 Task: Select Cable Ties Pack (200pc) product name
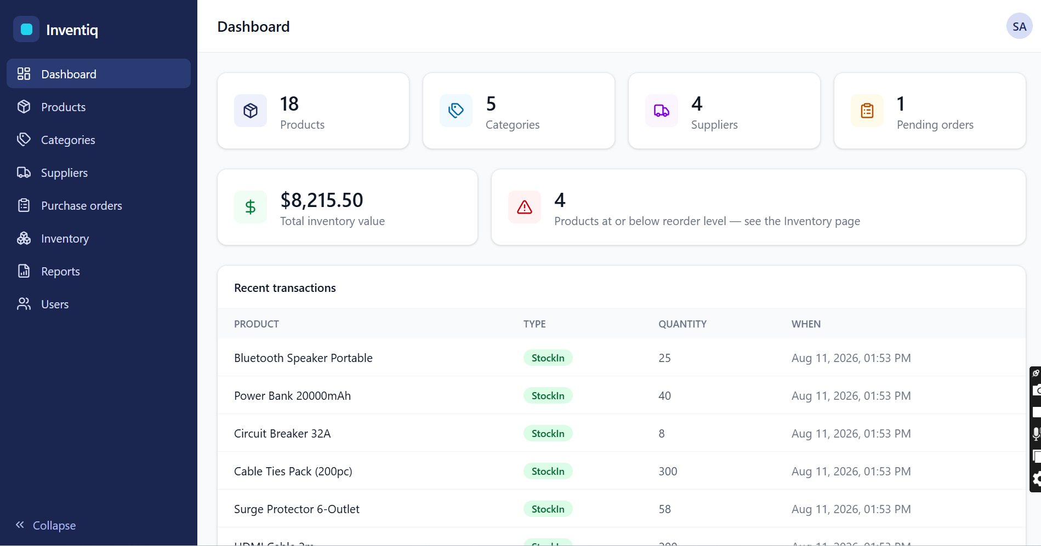[293, 472]
